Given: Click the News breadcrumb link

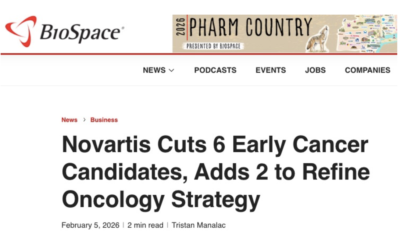Looking at the screenshot, I should [70, 120].
